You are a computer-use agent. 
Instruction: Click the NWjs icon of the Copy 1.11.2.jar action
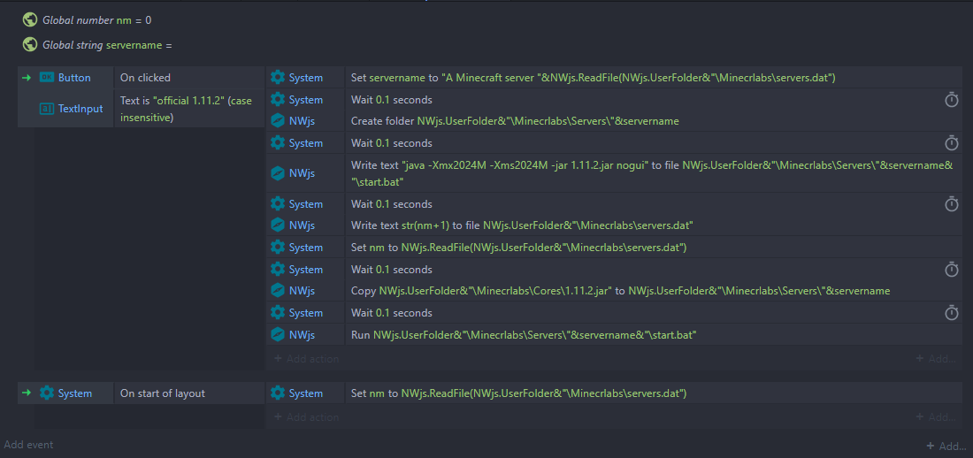click(x=278, y=290)
